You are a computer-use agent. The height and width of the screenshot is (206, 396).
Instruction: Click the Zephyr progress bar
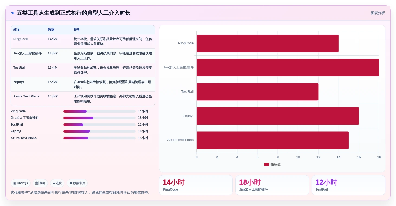point(99,131)
